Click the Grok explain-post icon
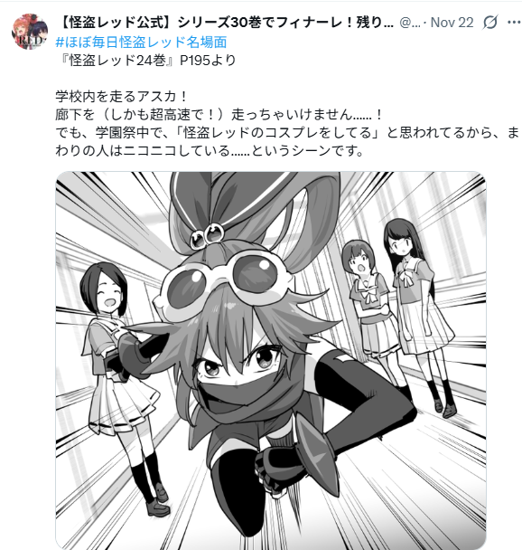Screen dimensions: 522x550 (490, 23)
